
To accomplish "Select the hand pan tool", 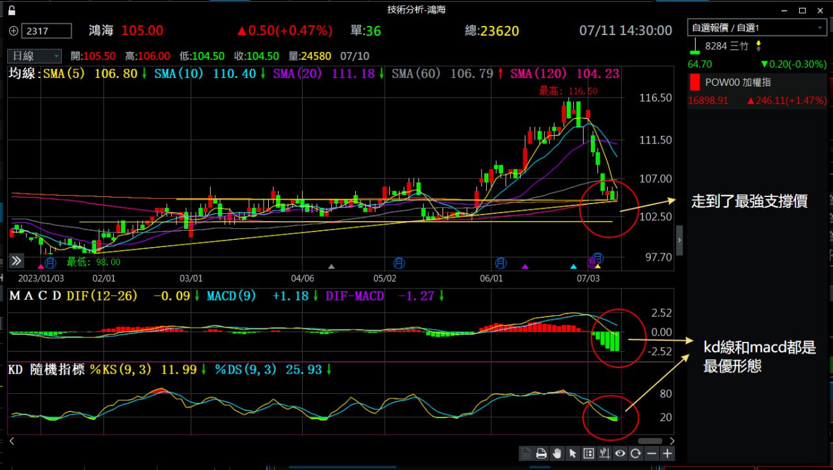I will coord(557,454).
